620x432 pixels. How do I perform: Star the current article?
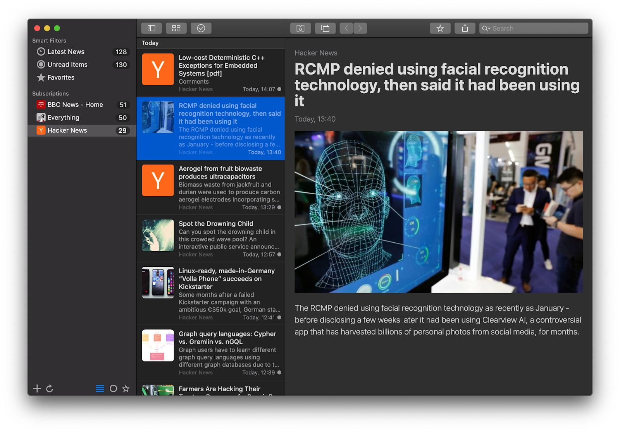(440, 28)
